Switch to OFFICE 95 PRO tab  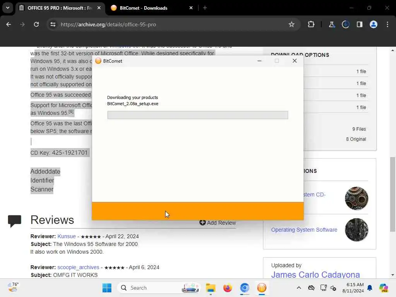pos(60,8)
